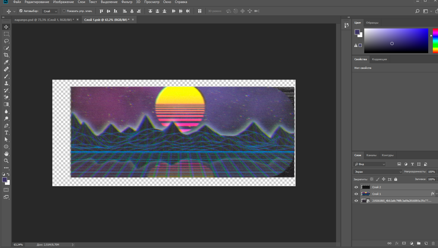Viewport: 438px width, 248px height.
Task: Open search icon in options bar
Action: click(x=417, y=11)
